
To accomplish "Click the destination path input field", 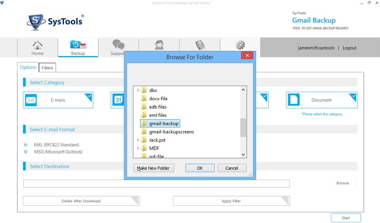I will 156,184.
